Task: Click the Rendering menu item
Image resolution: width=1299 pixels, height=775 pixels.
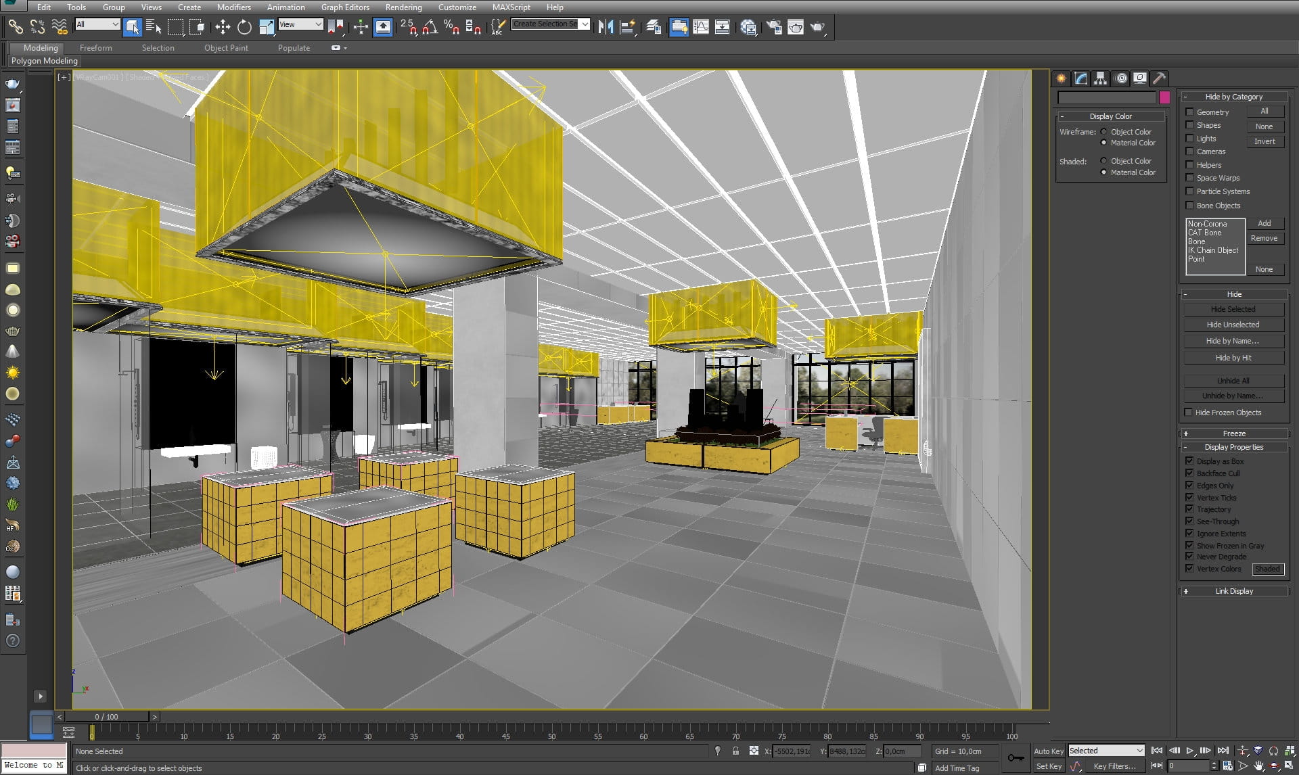Action: click(x=403, y=7)
